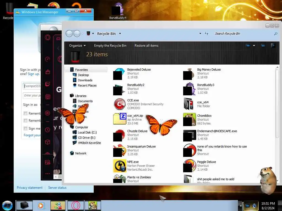The height and width of the screenshot is (211, 282).
Task: Tick the upper Remember checkbox in Messenger
Action: (25, 113)
